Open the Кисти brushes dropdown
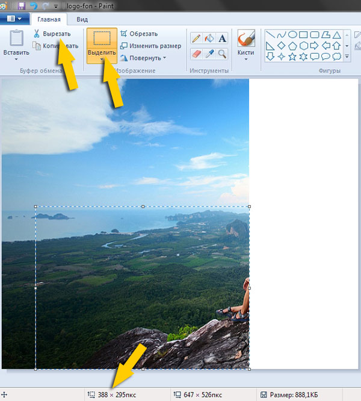Image resolution: width=361 pixels, height=401 pixels. pyautogui.click(x=245, y=59)
